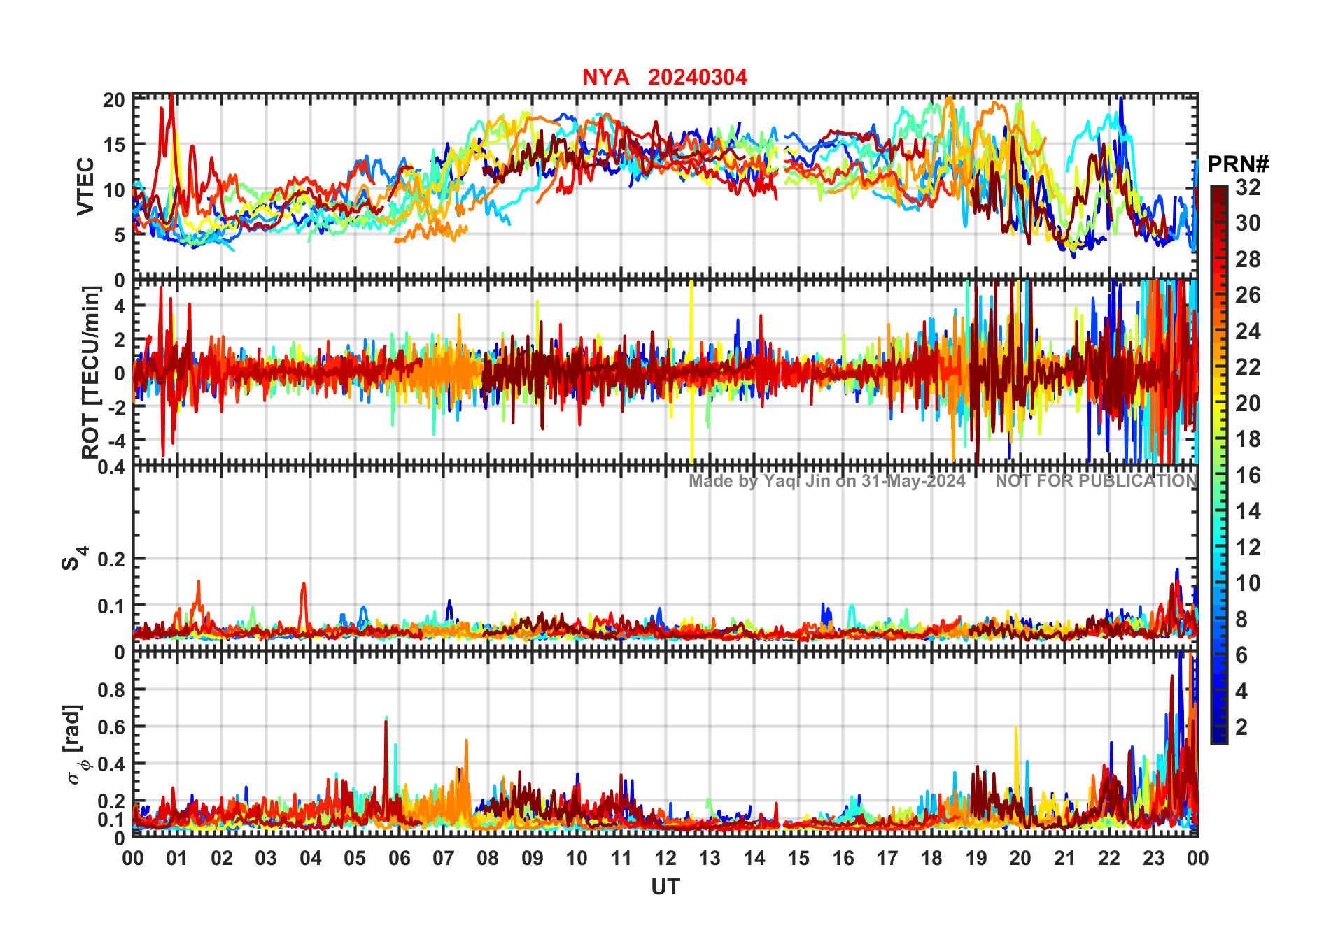Image resolution: width=1331 pixels, height=930 pixels.
Task: Click the "UT" x-axis label
Action: pyautogui.click(x=665, y=887)
